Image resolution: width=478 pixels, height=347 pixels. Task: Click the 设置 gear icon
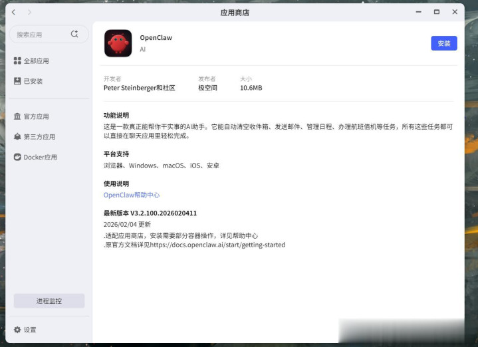coord(17,330)
